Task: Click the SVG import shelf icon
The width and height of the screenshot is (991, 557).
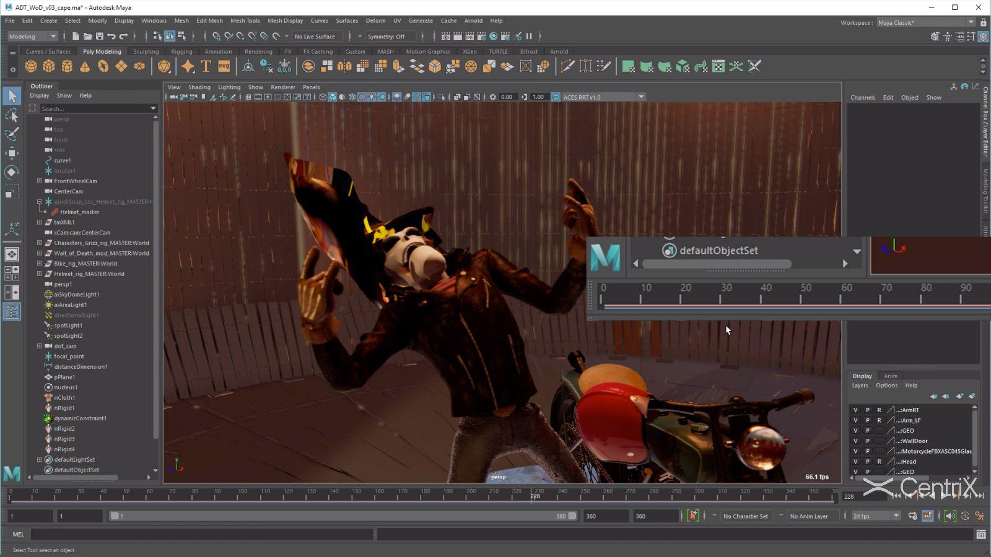Action: click(x=224, y=66)
